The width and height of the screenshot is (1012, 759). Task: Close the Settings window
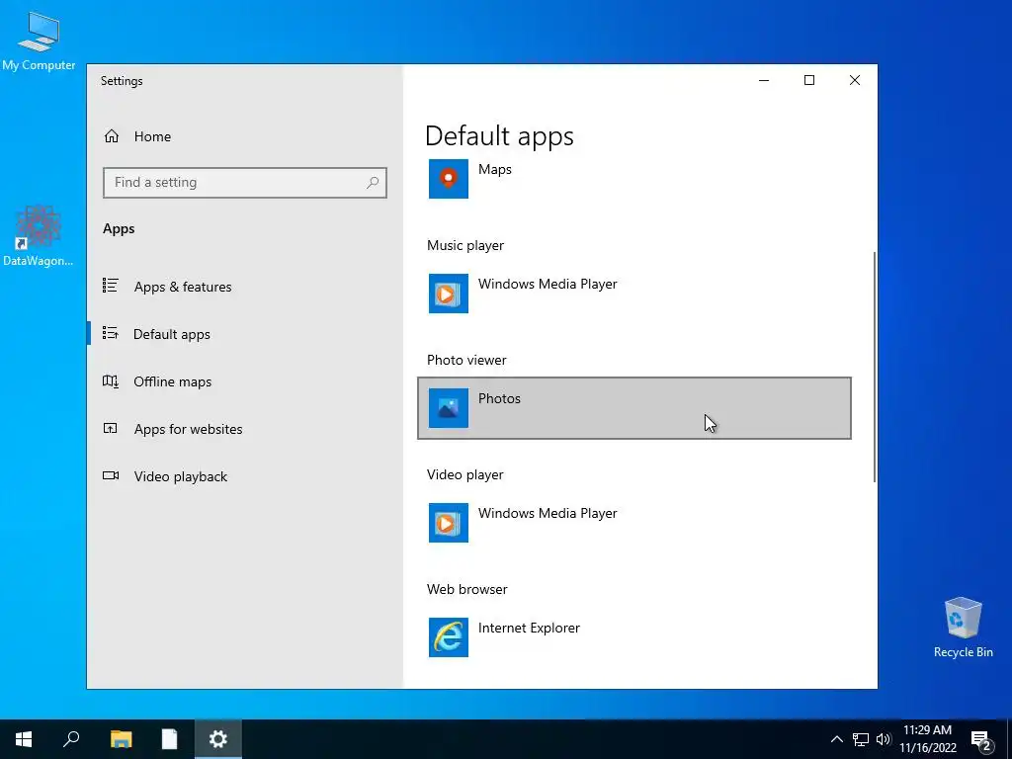coord(855,80)
